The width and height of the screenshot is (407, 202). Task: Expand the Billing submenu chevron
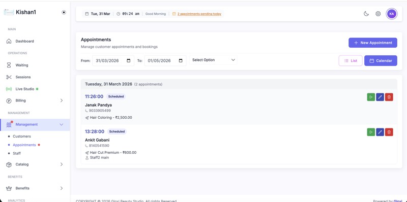tap(62, 100)
